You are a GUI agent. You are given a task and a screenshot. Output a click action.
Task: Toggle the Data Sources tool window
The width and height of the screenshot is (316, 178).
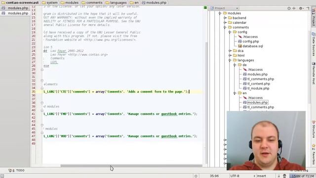click(x=314, y=44)
